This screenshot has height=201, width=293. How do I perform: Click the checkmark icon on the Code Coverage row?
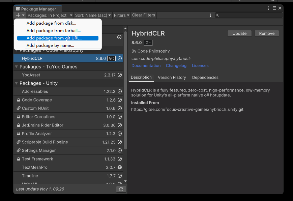click(120, 100)
